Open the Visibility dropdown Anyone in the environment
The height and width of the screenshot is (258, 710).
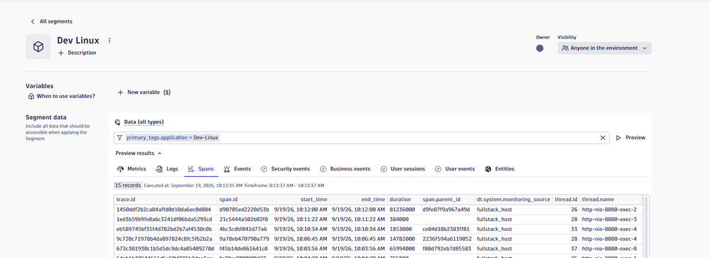[x=605, y=48]
